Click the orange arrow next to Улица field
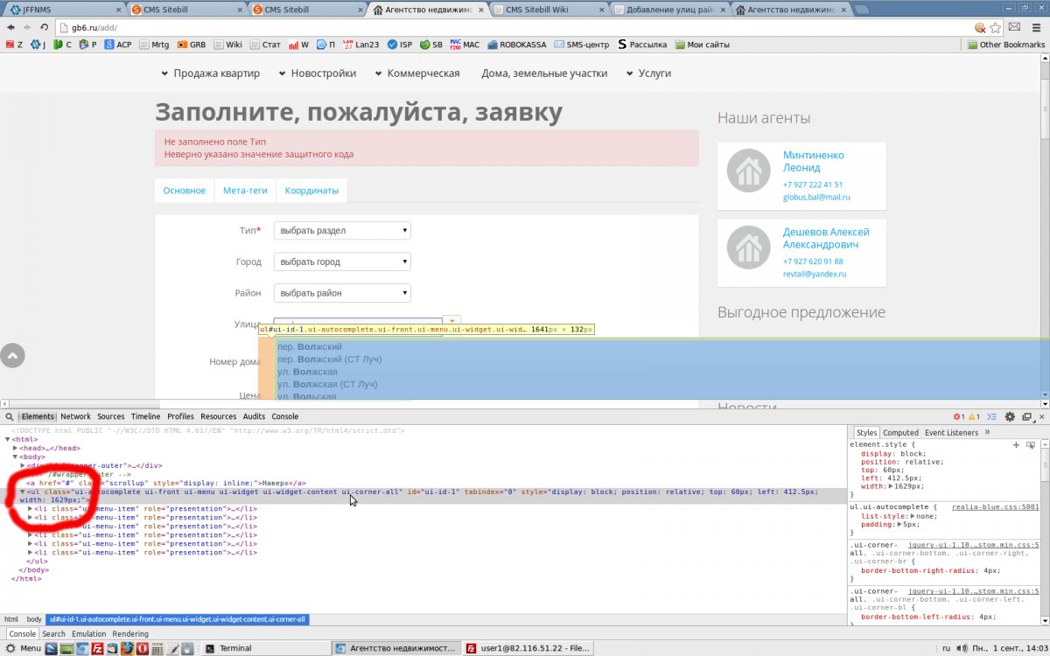The height and width of the screenshot is (656, 1050). (x=451, y=322)
